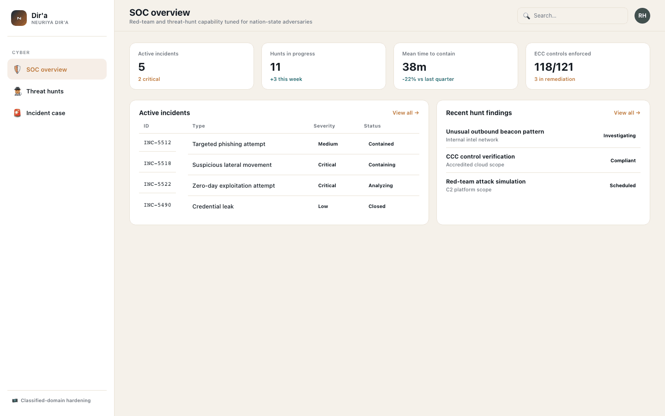Click the siren icon beside Incident case
The width and height of the screenshot is (665, 416).
18,113
